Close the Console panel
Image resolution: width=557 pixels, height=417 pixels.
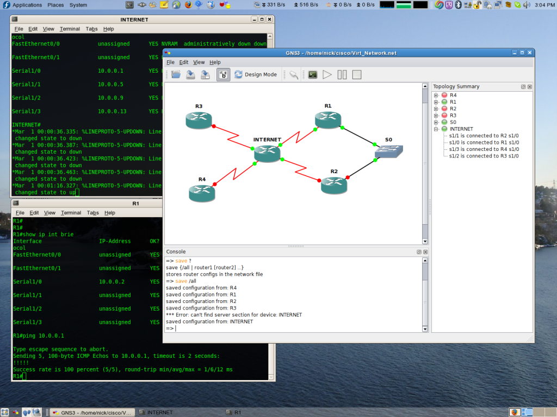[425, 252]
